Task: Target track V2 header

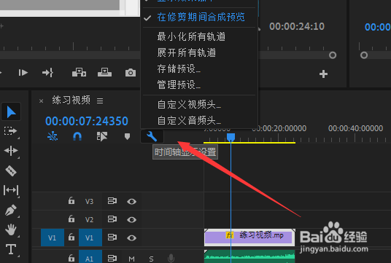Action: point(89,220)
